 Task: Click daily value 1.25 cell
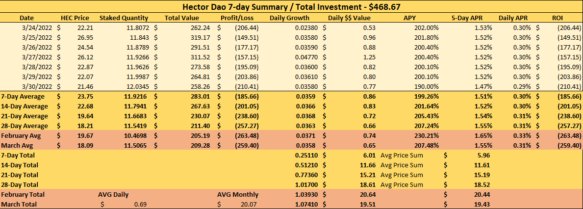click(x=370, y=56)
